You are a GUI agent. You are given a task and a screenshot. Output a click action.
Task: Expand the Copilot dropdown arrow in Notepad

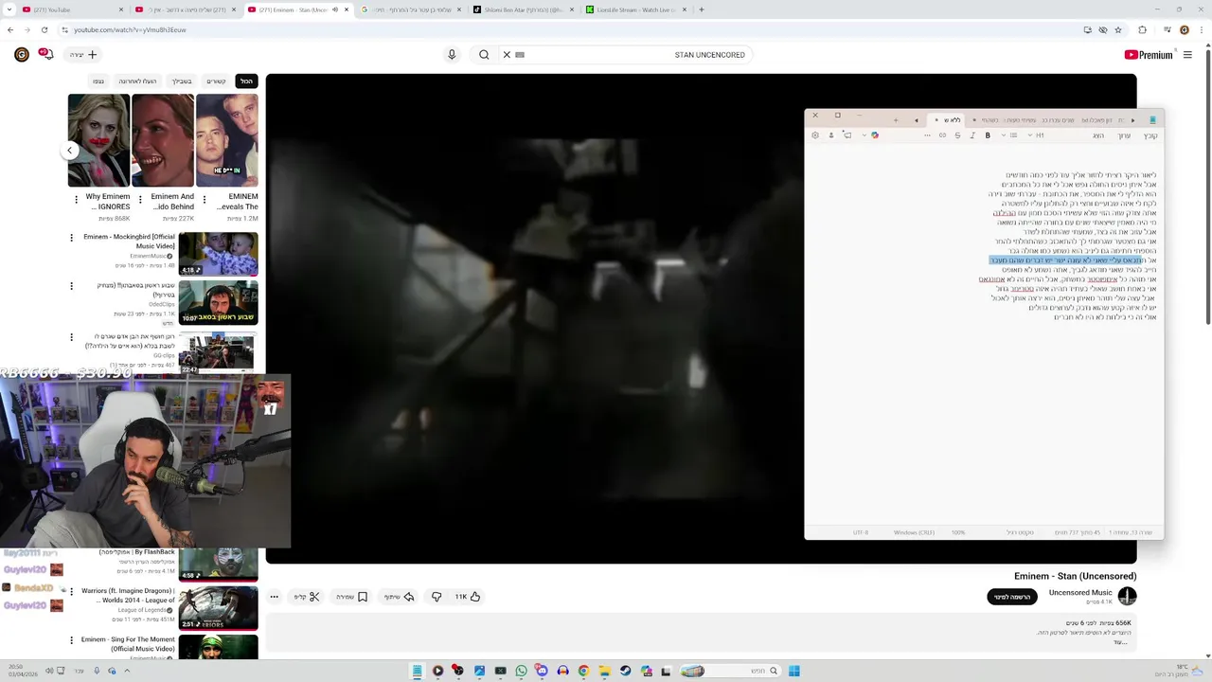point(864,135)
